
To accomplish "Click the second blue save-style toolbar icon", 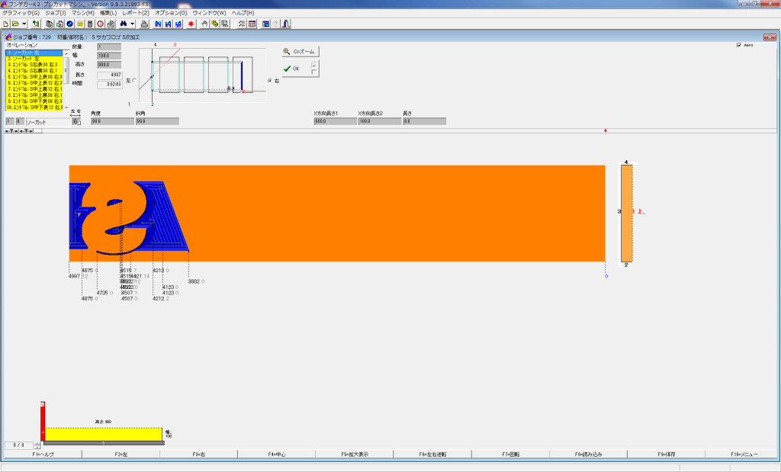I will point(169,24).
